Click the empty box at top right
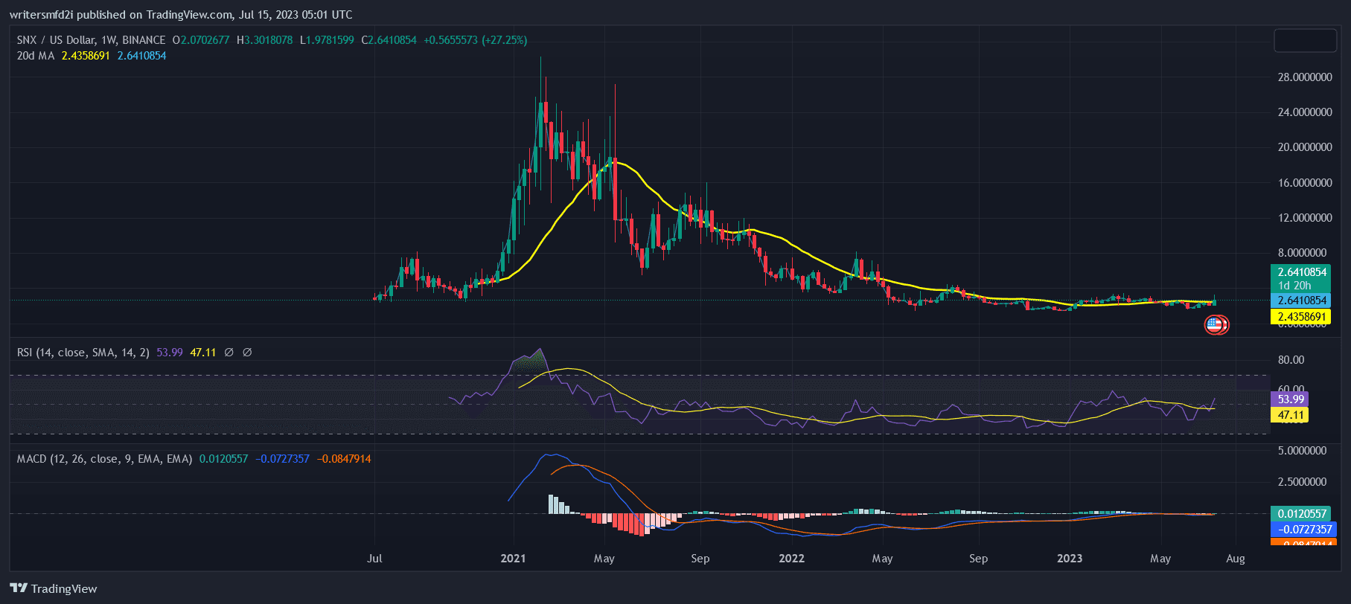 coord(1305,41)
